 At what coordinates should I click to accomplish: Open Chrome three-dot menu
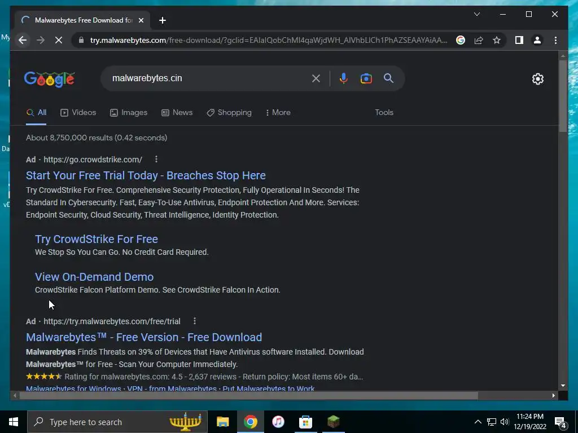click(x=555, y=40)
